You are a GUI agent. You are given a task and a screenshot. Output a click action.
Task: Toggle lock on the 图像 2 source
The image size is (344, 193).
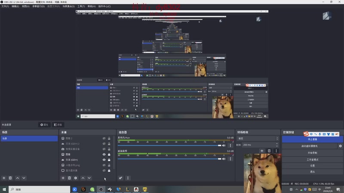pyautogui.click(x=109, y=138)
